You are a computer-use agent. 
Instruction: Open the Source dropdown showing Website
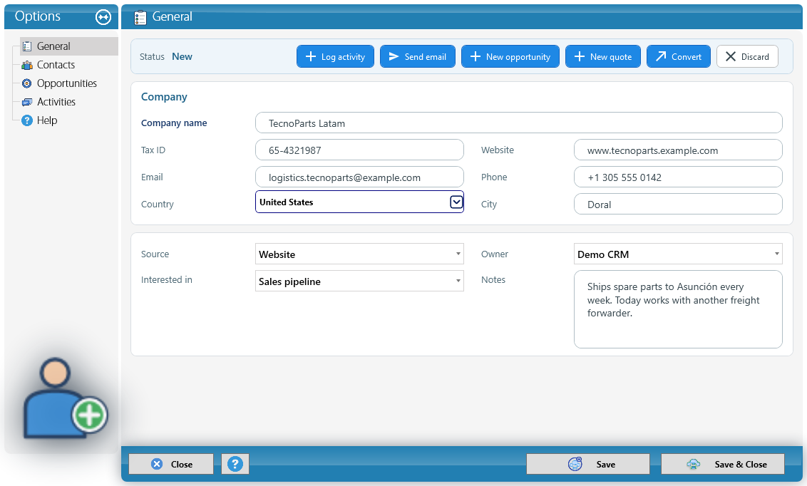pyautogui.click(x=359, y=254)
